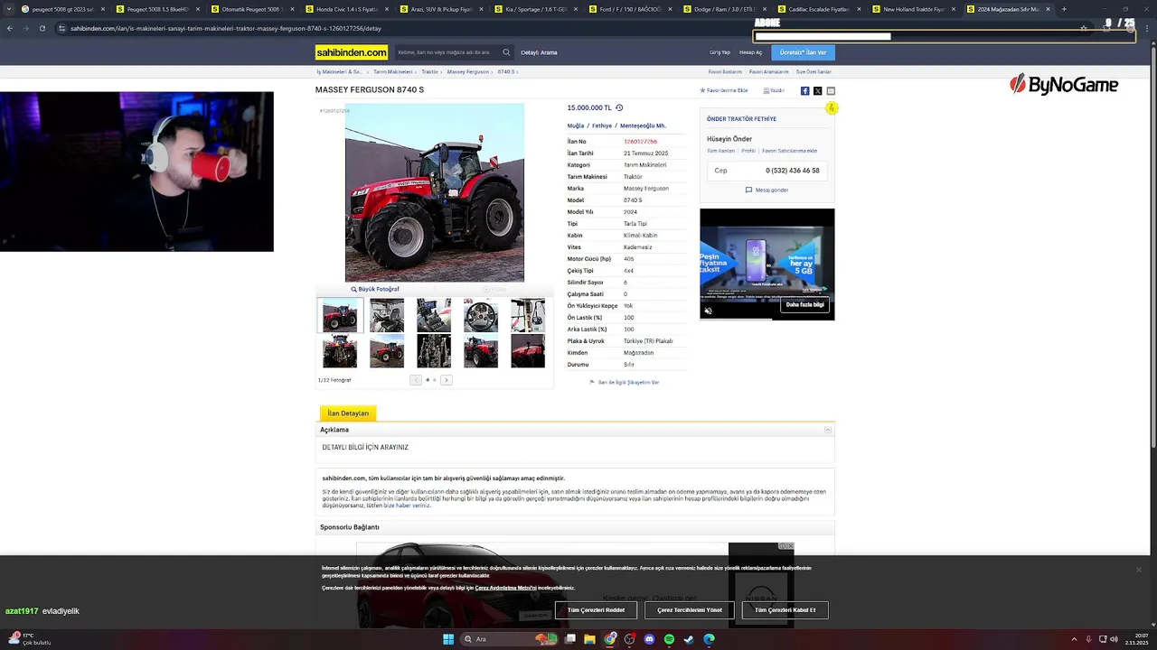Click Giriş Yap to log in
The width and height of the screenshot is (1157, 650).
tap(720, 52)
